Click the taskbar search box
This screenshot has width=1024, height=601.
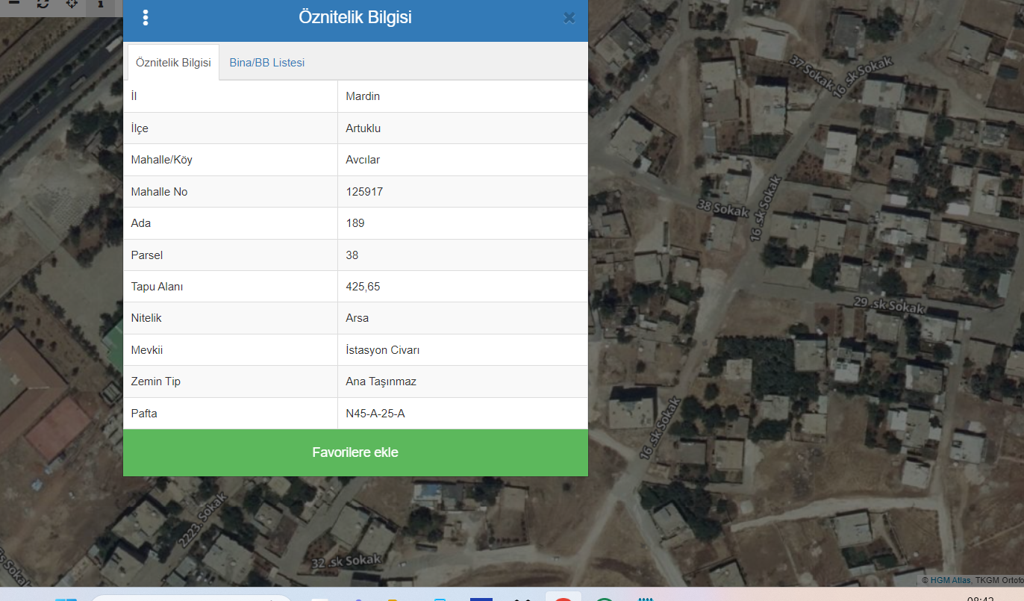[x=190, y=597]
